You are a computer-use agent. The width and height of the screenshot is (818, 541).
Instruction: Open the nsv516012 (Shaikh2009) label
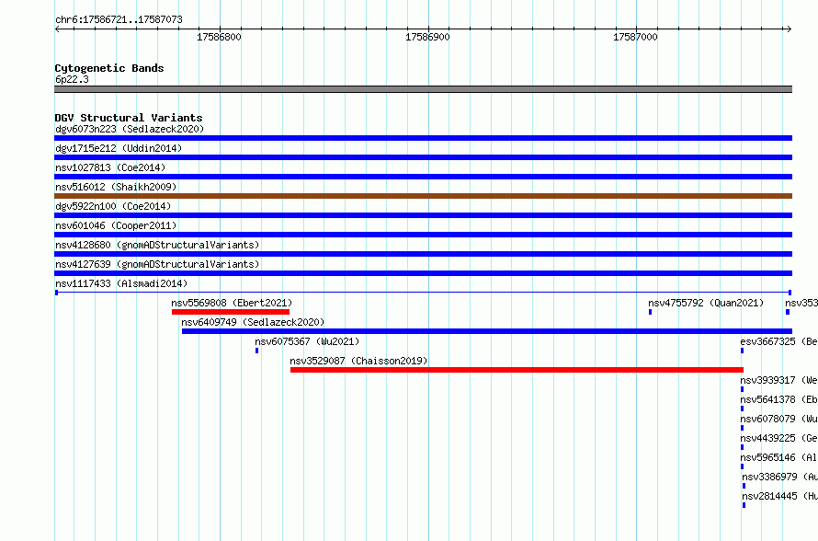pos(116,187)
